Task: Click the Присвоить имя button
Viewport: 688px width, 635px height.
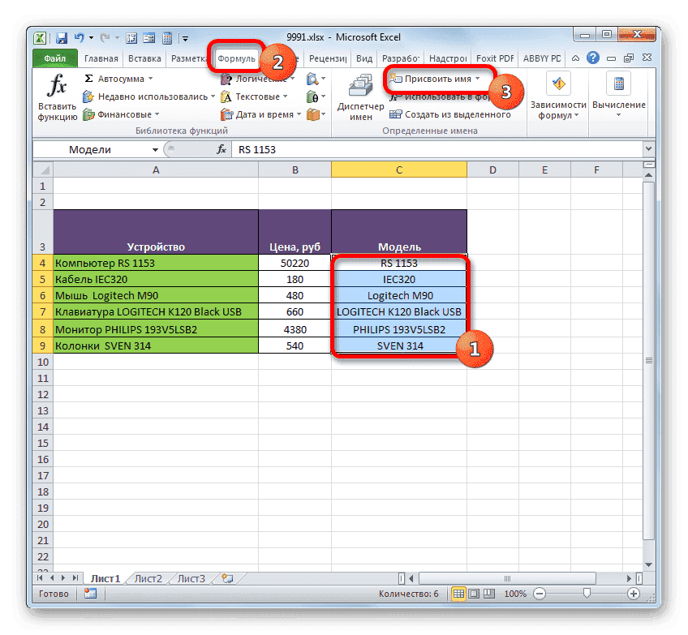Action: (438, 79)
